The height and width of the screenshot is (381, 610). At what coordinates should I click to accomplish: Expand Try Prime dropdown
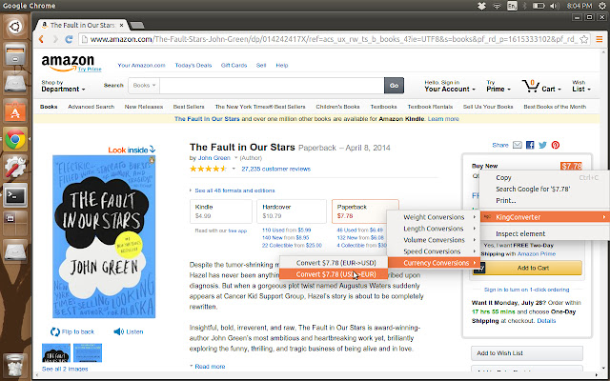tap(498, 86)
